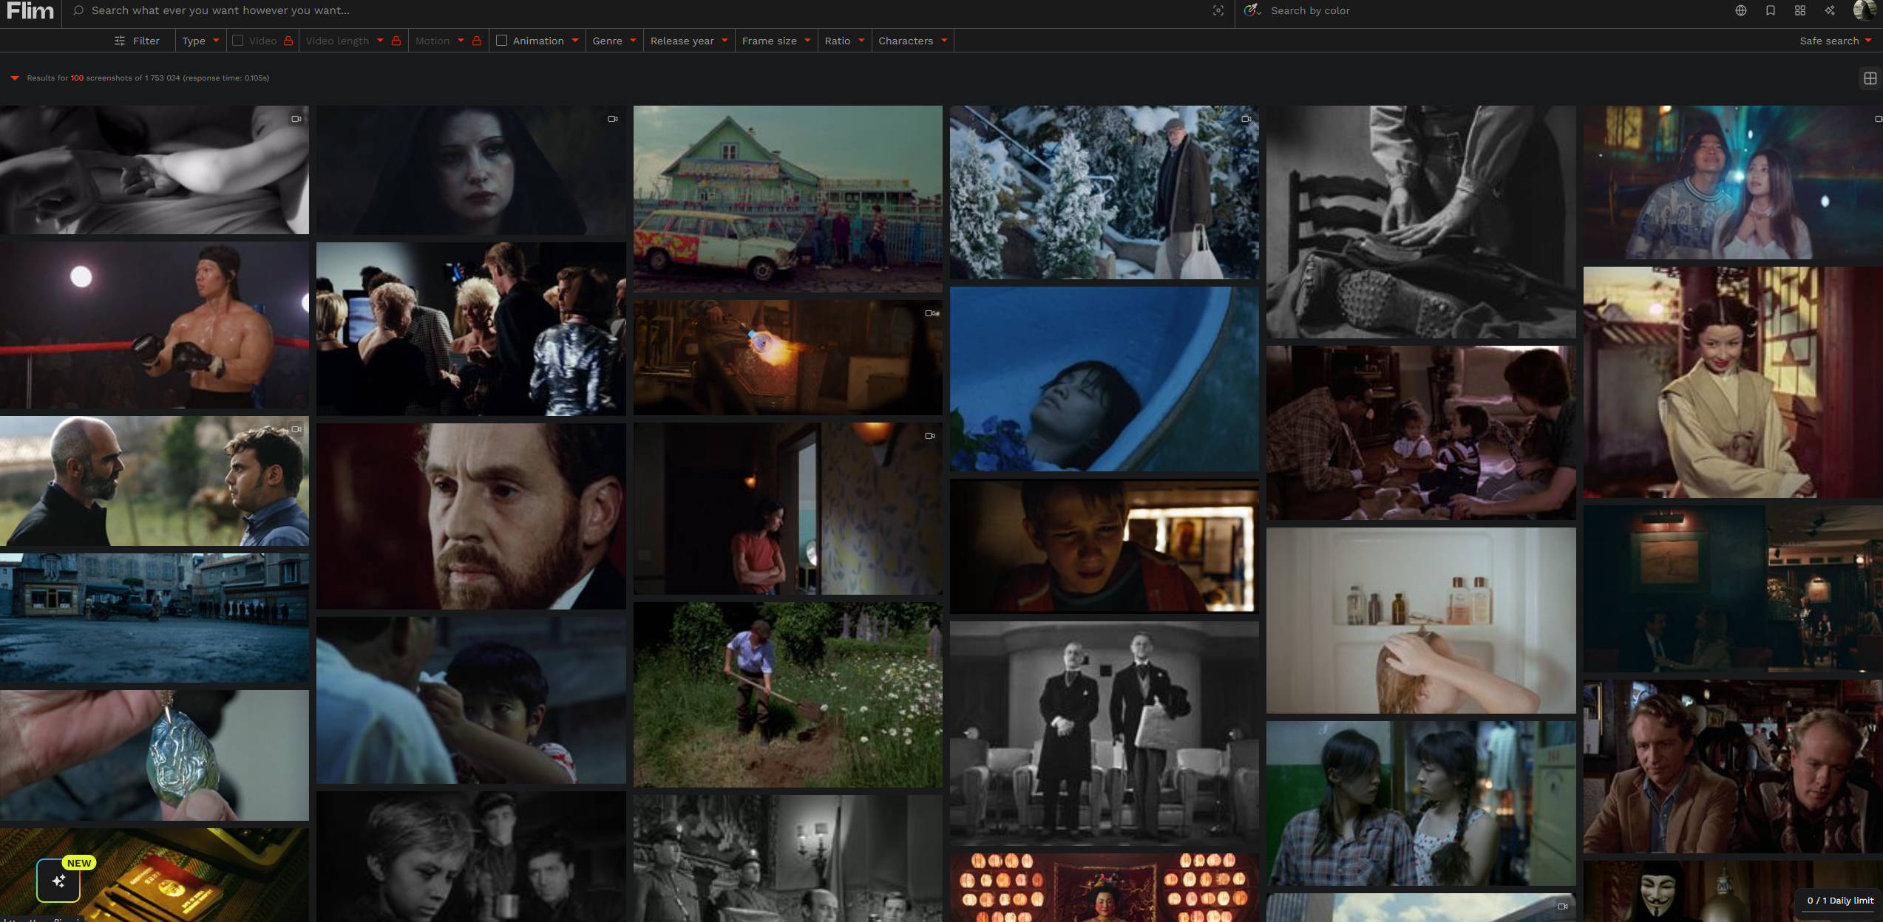The image size is (1883, 922).
Task: Switch layout with grid view icon
Action: (1870, 78)
